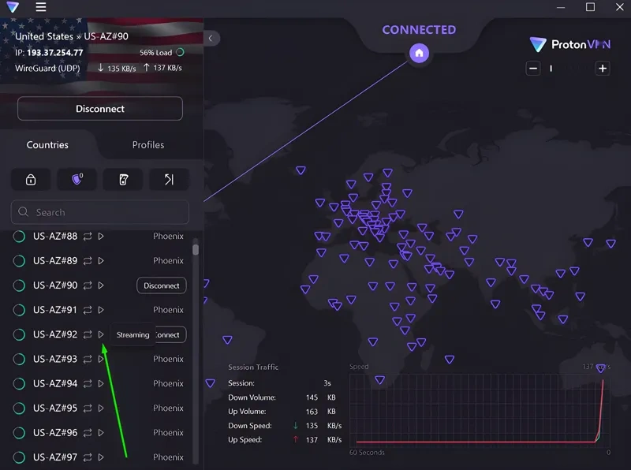Click streaming play icon on US-AZ#97

tap(101, 457)
